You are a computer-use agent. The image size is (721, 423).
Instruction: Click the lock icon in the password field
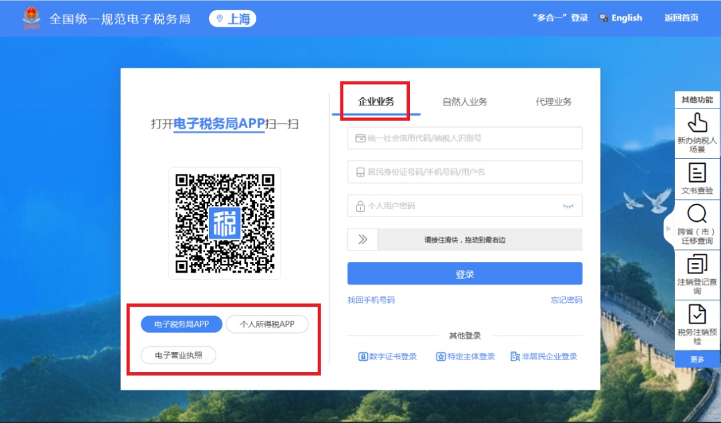point(360,206)
